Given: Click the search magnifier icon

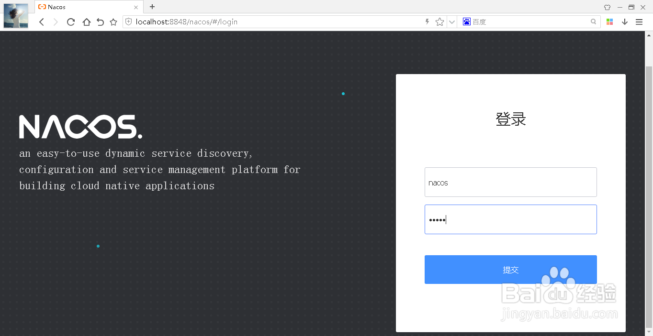Looking at the screenshot, I should coord(594,22).
